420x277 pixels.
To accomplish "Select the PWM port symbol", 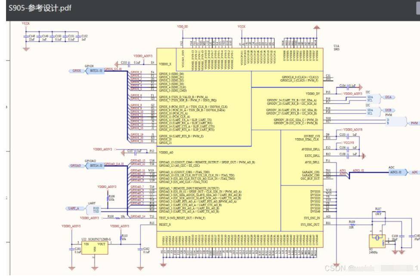I will point(414,123).
